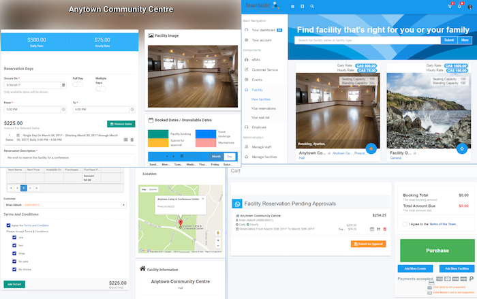Viewport: 477px width, 299px height.
Task: Click the Submit for Approval button
Action: click(x=368, y=244)
